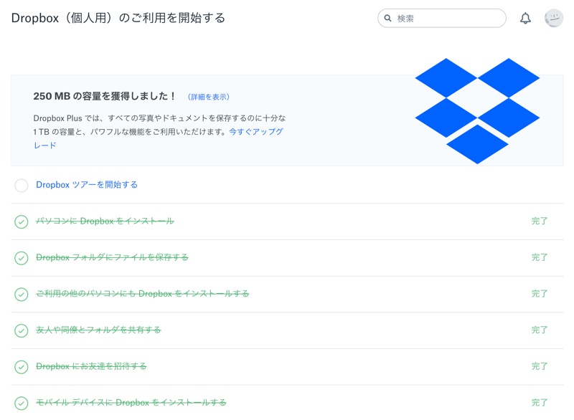
Task: Click 完了 in the パソコンにインストール row
Action: pos(540,221)
